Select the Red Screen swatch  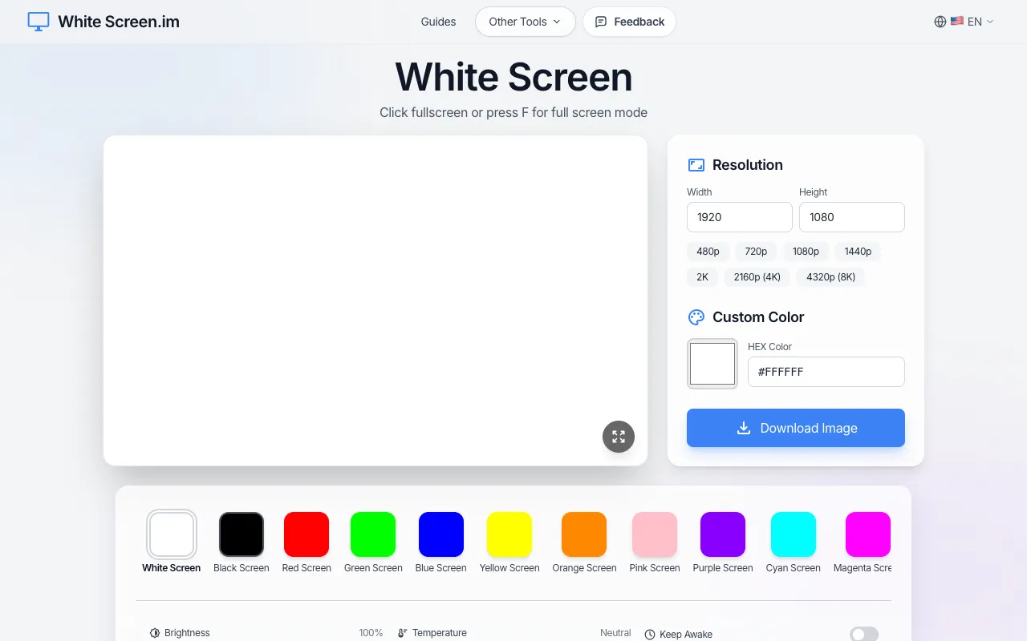pyautogui.click(x=306, y=534)
